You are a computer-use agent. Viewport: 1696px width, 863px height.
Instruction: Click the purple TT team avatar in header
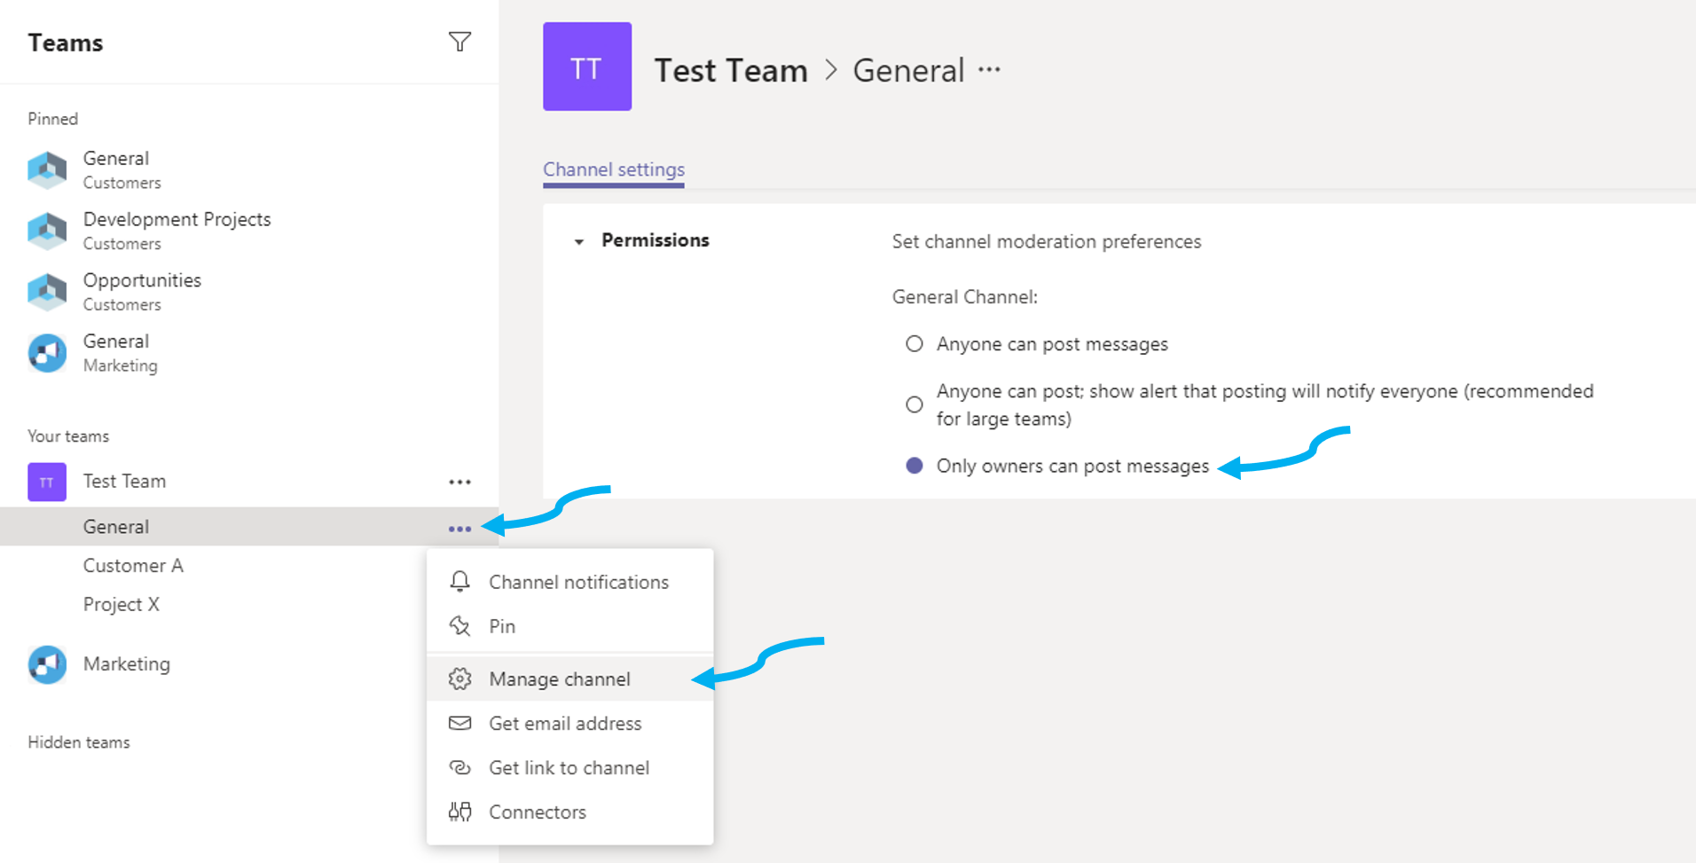click(x=587, y=67)
